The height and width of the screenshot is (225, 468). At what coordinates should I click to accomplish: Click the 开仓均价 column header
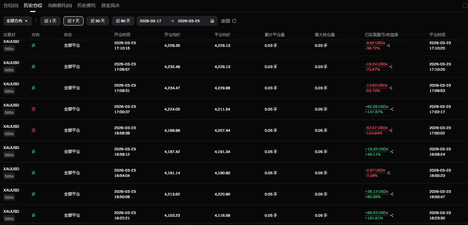pyautogui.click(x=172, y=35)
